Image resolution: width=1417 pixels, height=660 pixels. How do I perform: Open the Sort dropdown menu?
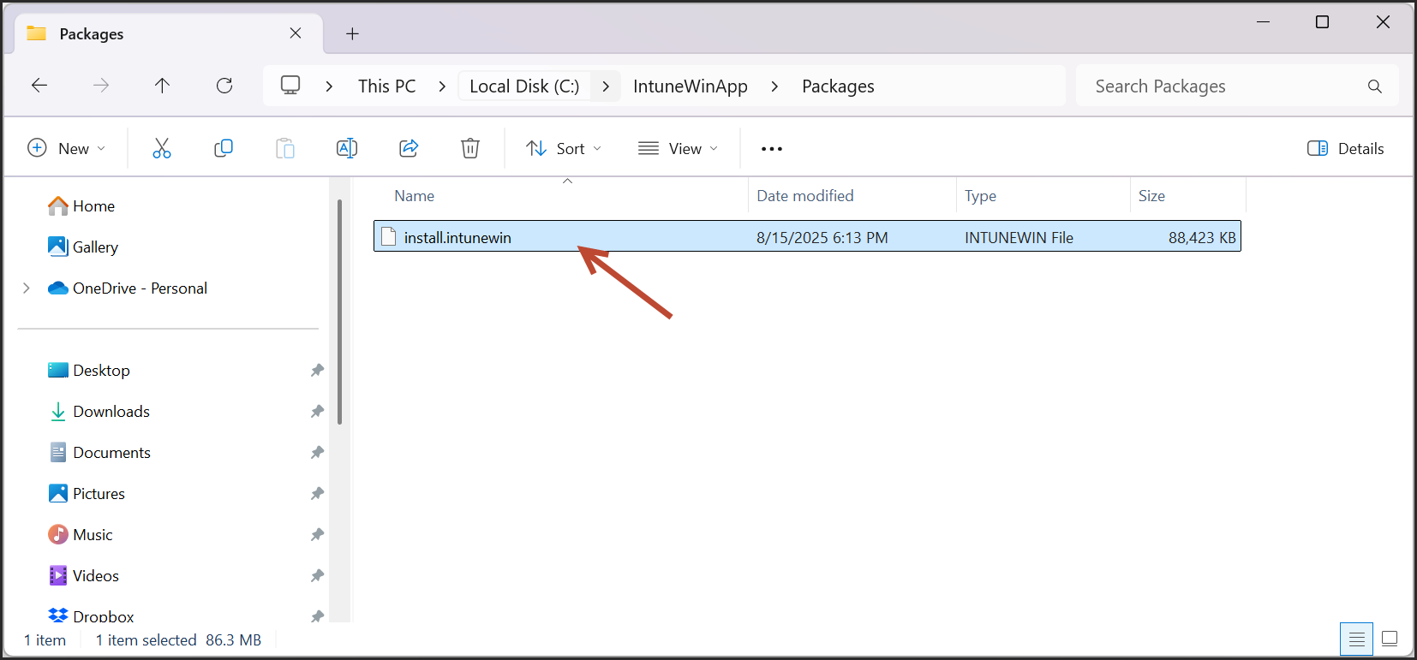tap(564, 148)
